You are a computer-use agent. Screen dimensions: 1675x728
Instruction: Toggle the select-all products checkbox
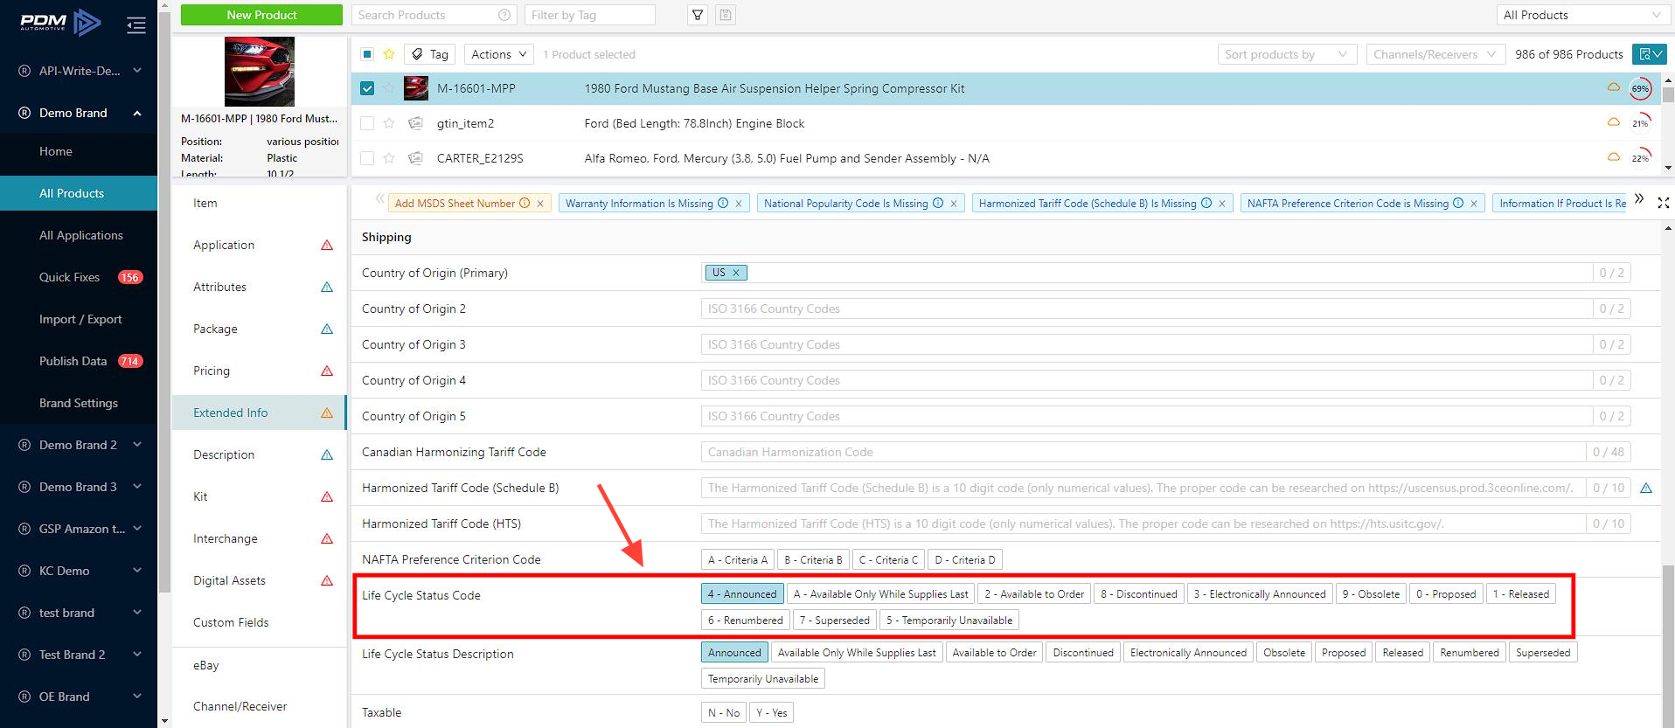click(x=367, y=54)
